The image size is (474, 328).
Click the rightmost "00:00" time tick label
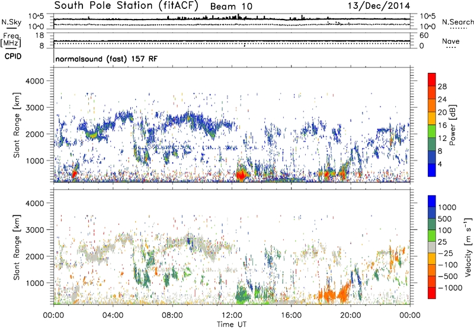[410, 316]
